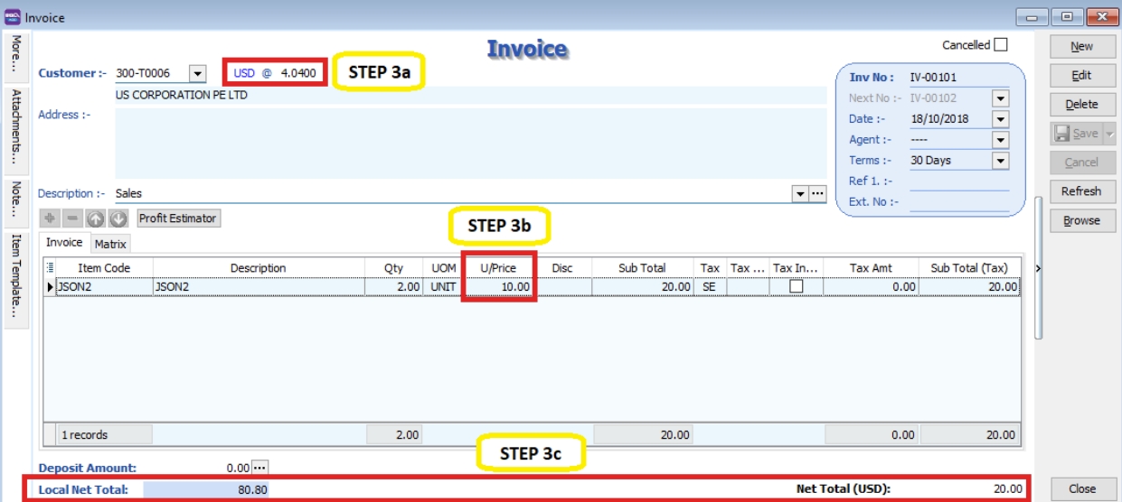Screen dimensions: 1122x502
Task: Toggle Tax Inclusive checkbox for JSON2 row
Action: [x=797, y=286]
